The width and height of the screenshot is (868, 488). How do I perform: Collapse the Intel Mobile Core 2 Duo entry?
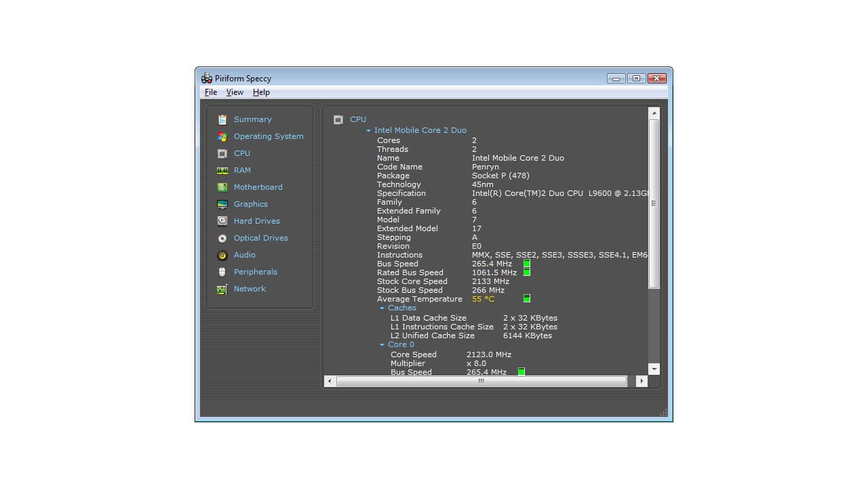369,130
